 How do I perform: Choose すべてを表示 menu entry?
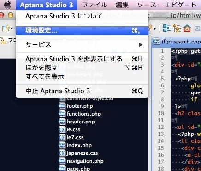(82, 77)
